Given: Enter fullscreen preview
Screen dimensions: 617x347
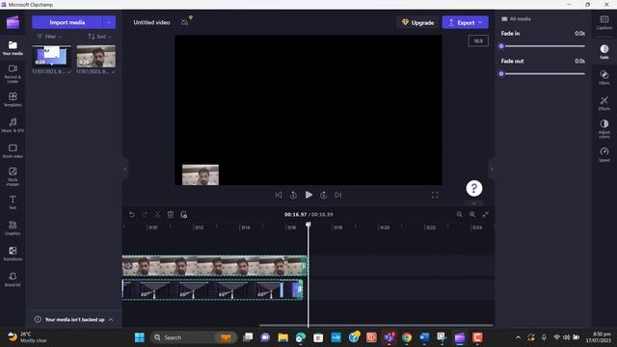Looking at the screenshot, I should pos(435,195).
